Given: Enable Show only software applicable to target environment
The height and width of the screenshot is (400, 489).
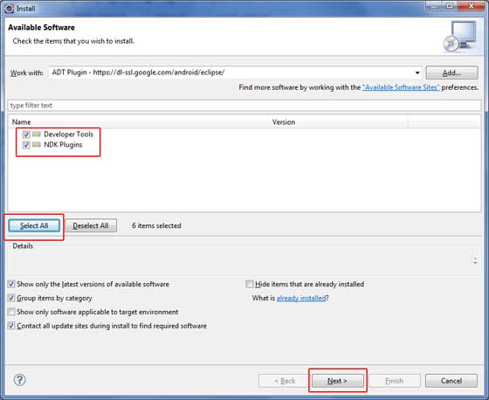Looking at the screenshot, I should click(11, 312).
